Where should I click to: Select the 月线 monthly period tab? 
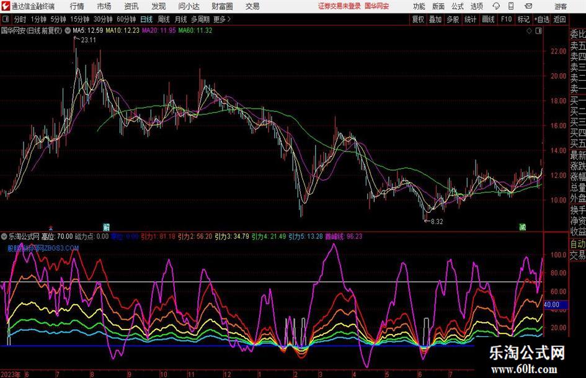tap(181, 19)
